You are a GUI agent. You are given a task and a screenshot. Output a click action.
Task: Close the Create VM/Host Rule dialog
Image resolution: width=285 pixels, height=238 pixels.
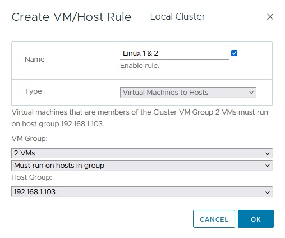(270, 17)
